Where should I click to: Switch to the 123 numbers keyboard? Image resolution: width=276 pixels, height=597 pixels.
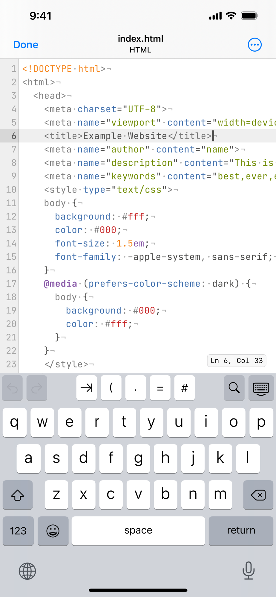18,531
